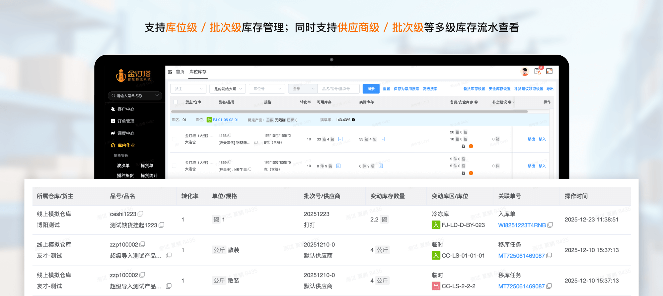This screenshot has width=663, height=296.
Task: Click orange warning icon in item 4369 row
Action: [x=471, y=173]
